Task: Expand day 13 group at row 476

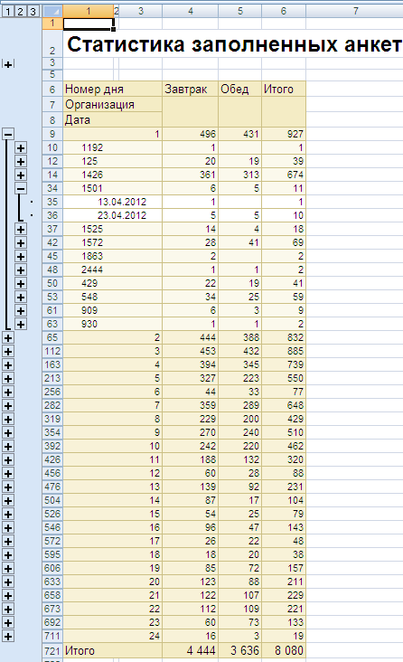Action: point(8,487)
